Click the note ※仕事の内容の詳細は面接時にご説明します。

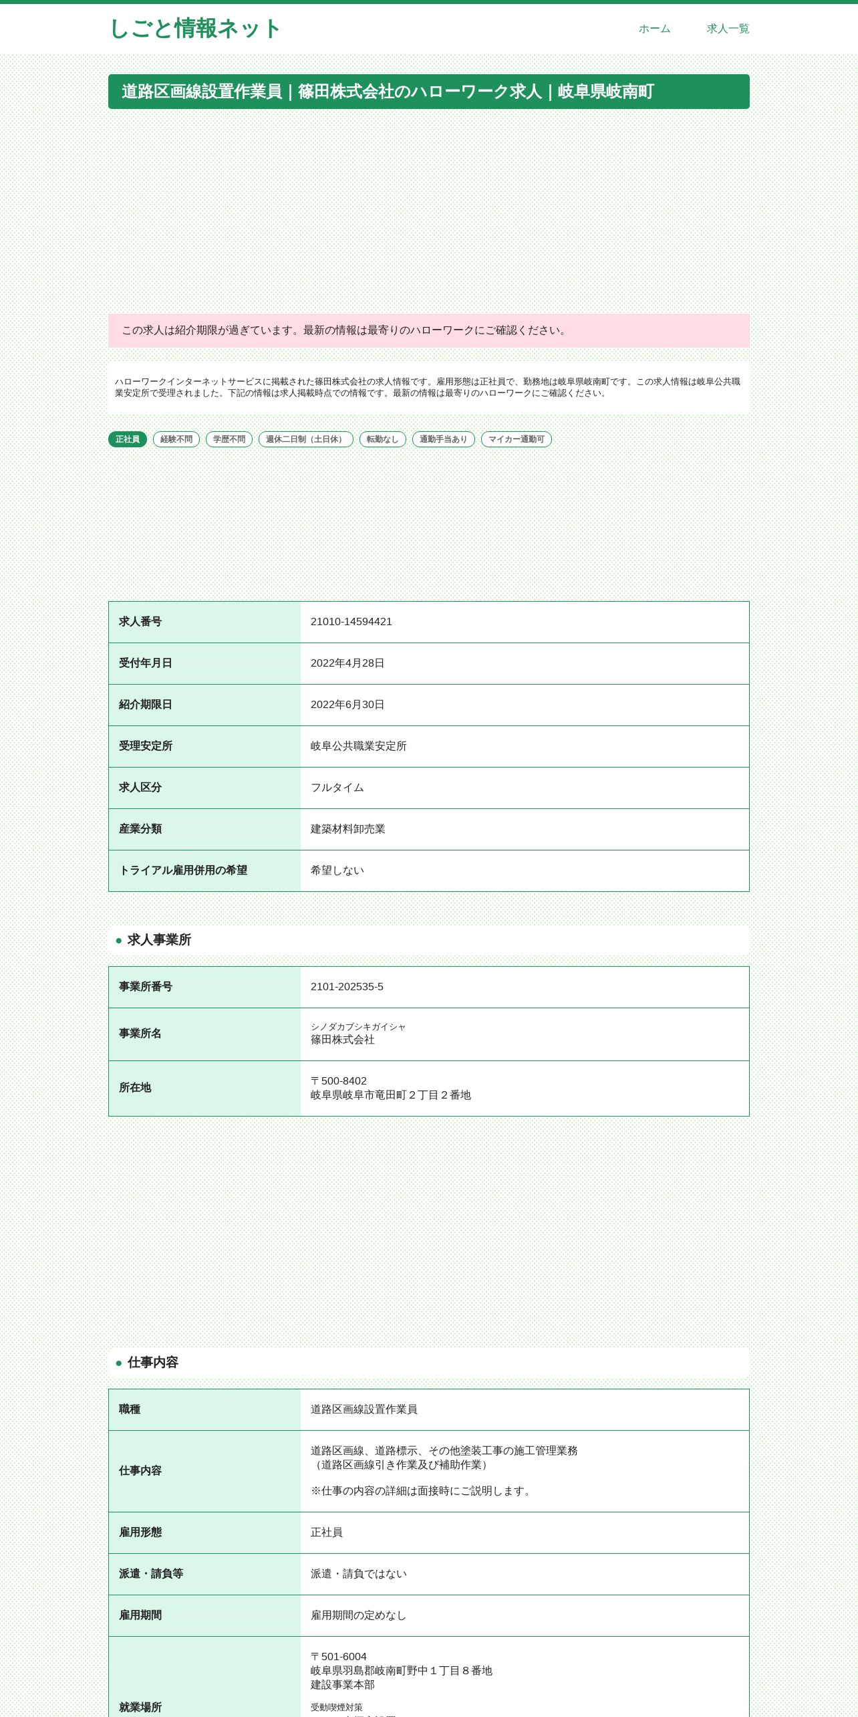(423, 1491)
